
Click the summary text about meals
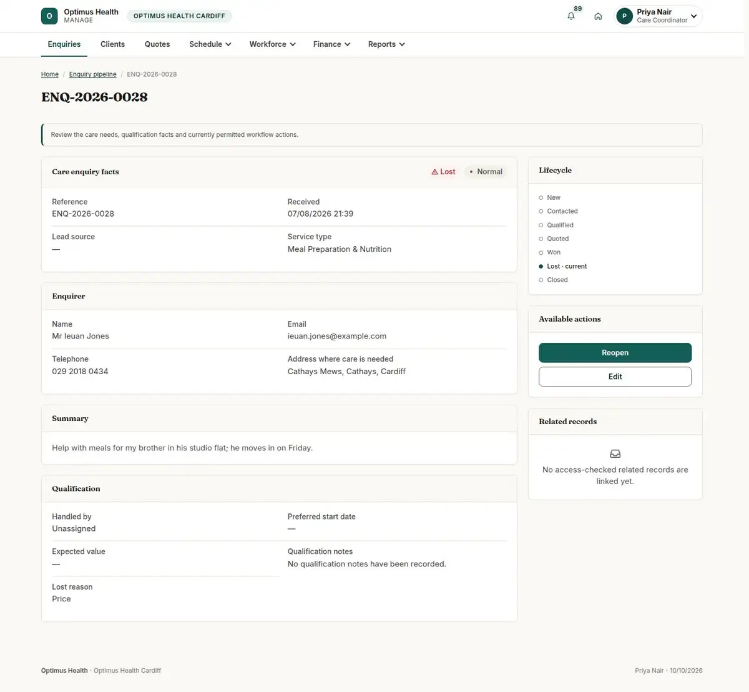182,448
